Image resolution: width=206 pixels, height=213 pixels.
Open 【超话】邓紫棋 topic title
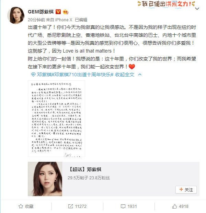point(85,169)
